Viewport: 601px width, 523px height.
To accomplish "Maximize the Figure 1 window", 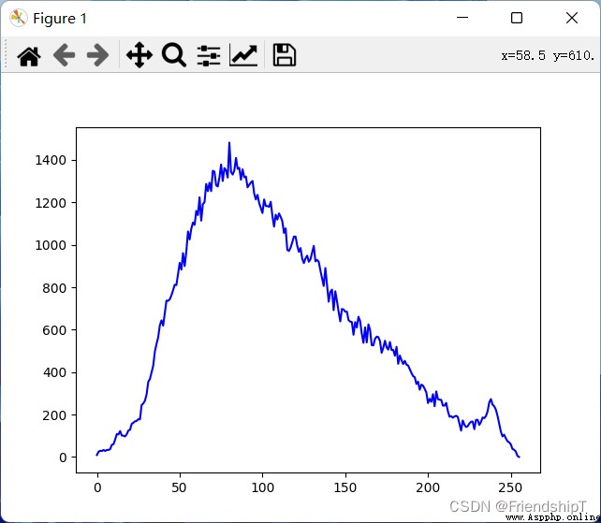I will (517, 18).
